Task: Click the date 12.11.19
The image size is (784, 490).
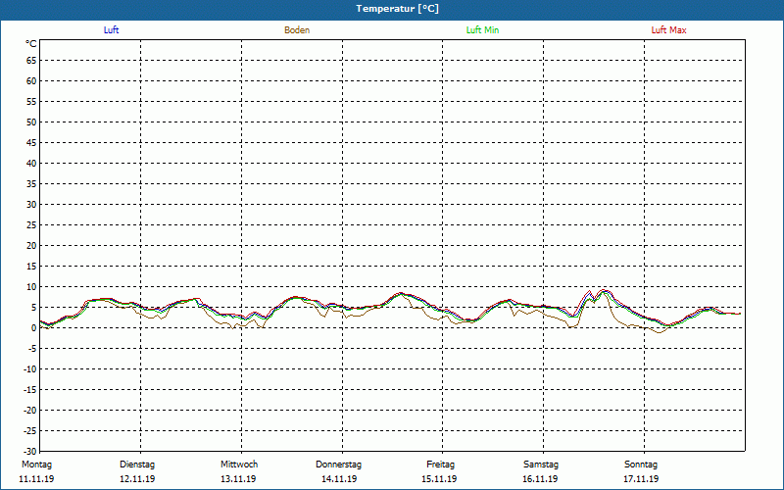Action: tap(137, 479)
